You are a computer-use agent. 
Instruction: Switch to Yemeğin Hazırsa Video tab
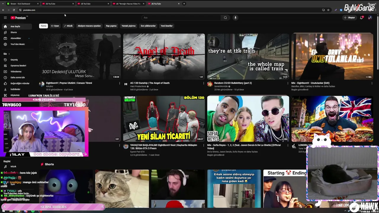tap(128, 4)
